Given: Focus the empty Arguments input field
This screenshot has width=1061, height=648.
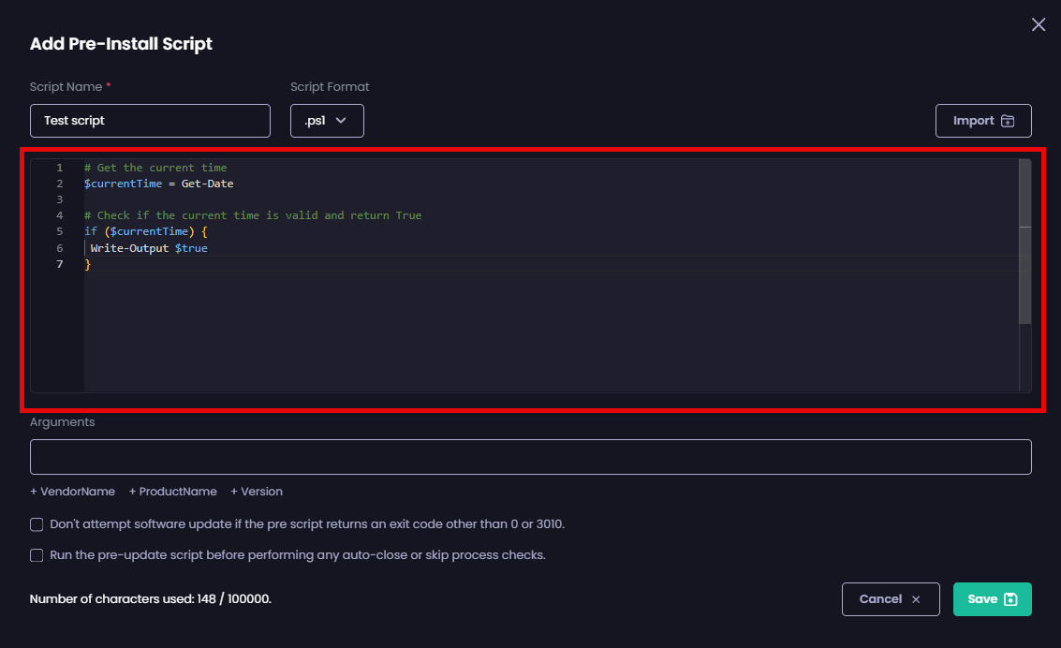Looking at the screenshot, I should click(x=530, y=457).
